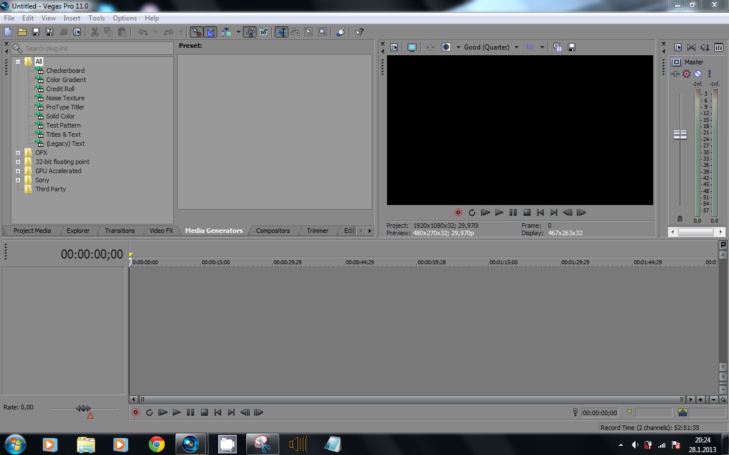Toggle Automatic Crossfades button
This screenshot has height=455, width=729.
tap(210, 32)
